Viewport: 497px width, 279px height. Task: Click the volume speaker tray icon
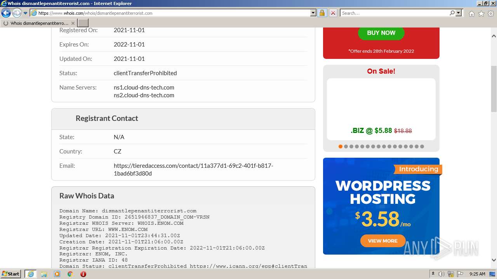441,274
